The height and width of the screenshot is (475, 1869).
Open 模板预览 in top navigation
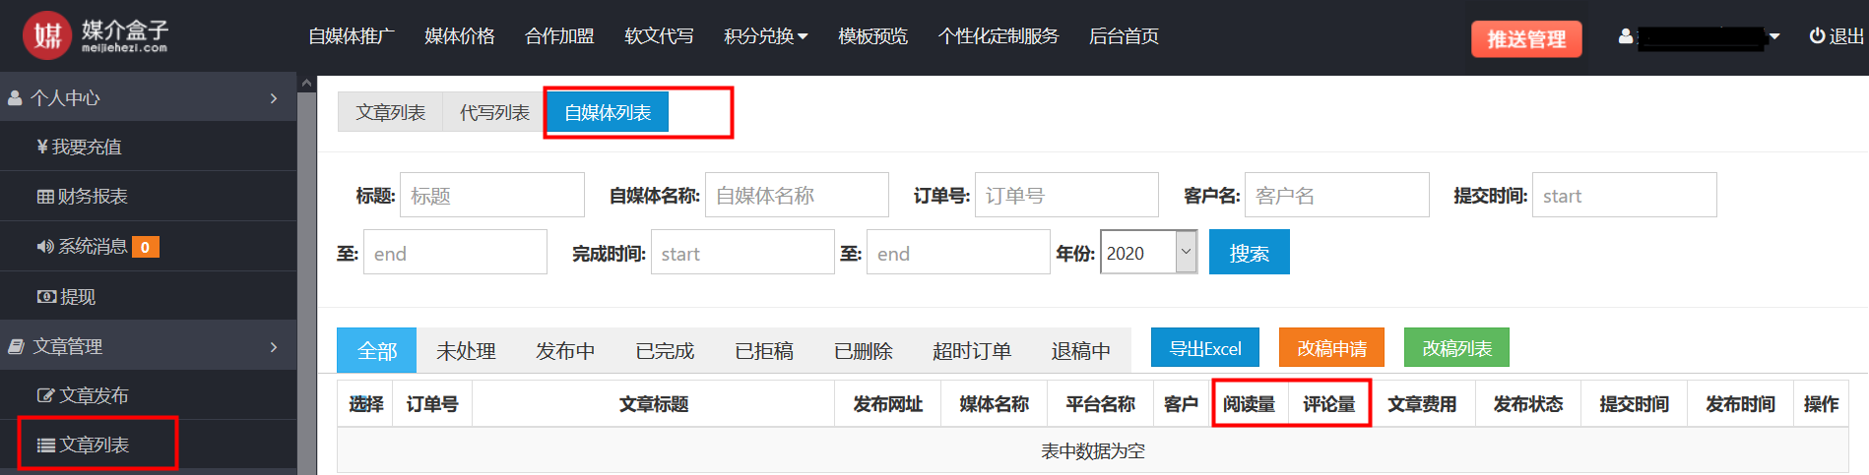click(x=872, y=36)
